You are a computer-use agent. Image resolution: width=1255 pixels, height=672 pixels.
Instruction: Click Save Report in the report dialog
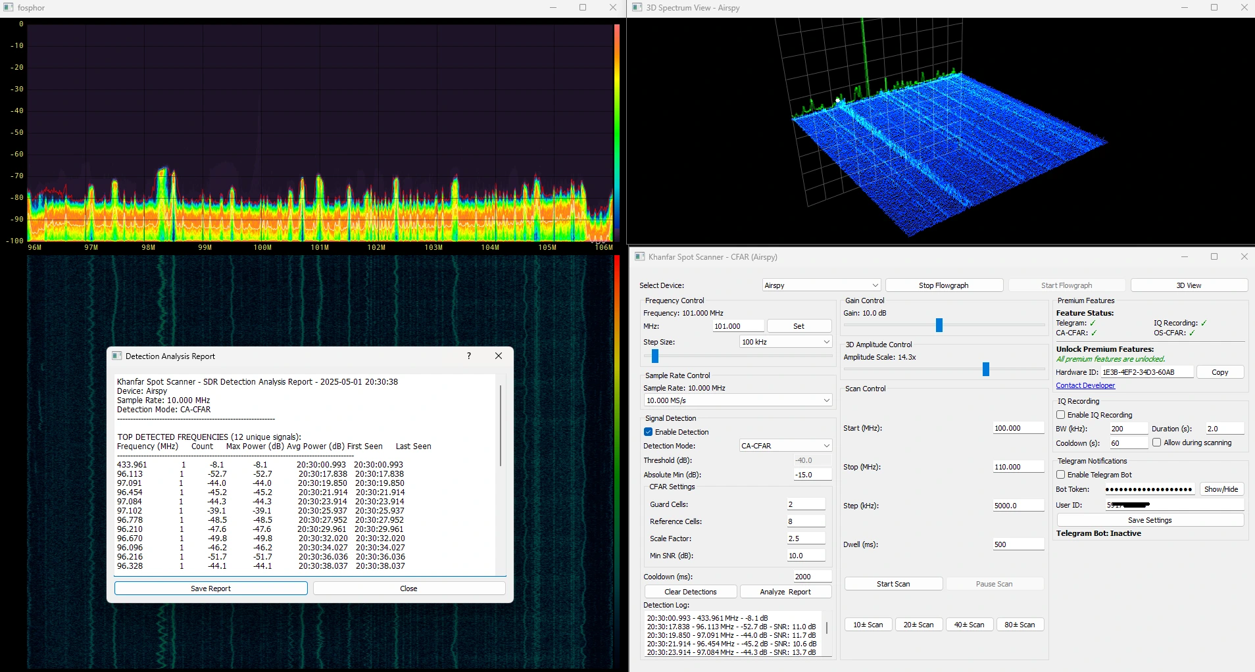(210, 588)
